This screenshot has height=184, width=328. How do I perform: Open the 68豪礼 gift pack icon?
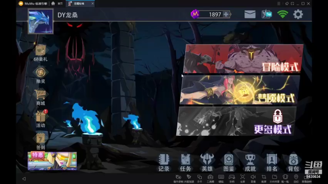click(41, 53)
